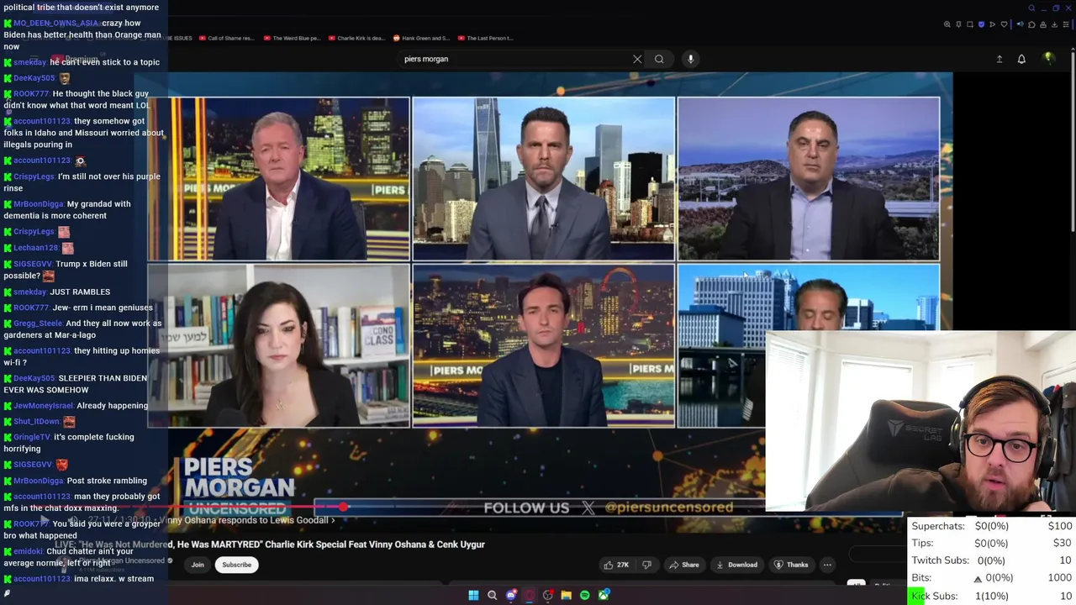This screenshot has height=605, width=1076.
Task: Open 'Hank Green and S...' bookmark
Action: (x=421, y=38)
